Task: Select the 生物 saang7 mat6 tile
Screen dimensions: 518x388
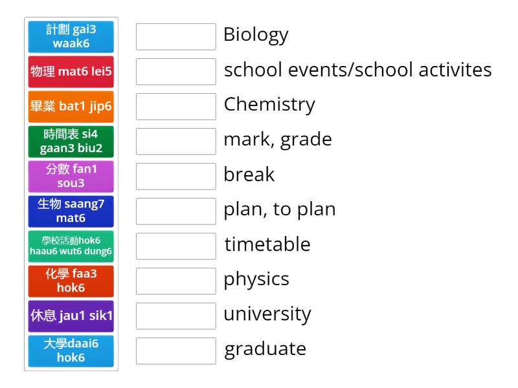Action: point(71,211)
